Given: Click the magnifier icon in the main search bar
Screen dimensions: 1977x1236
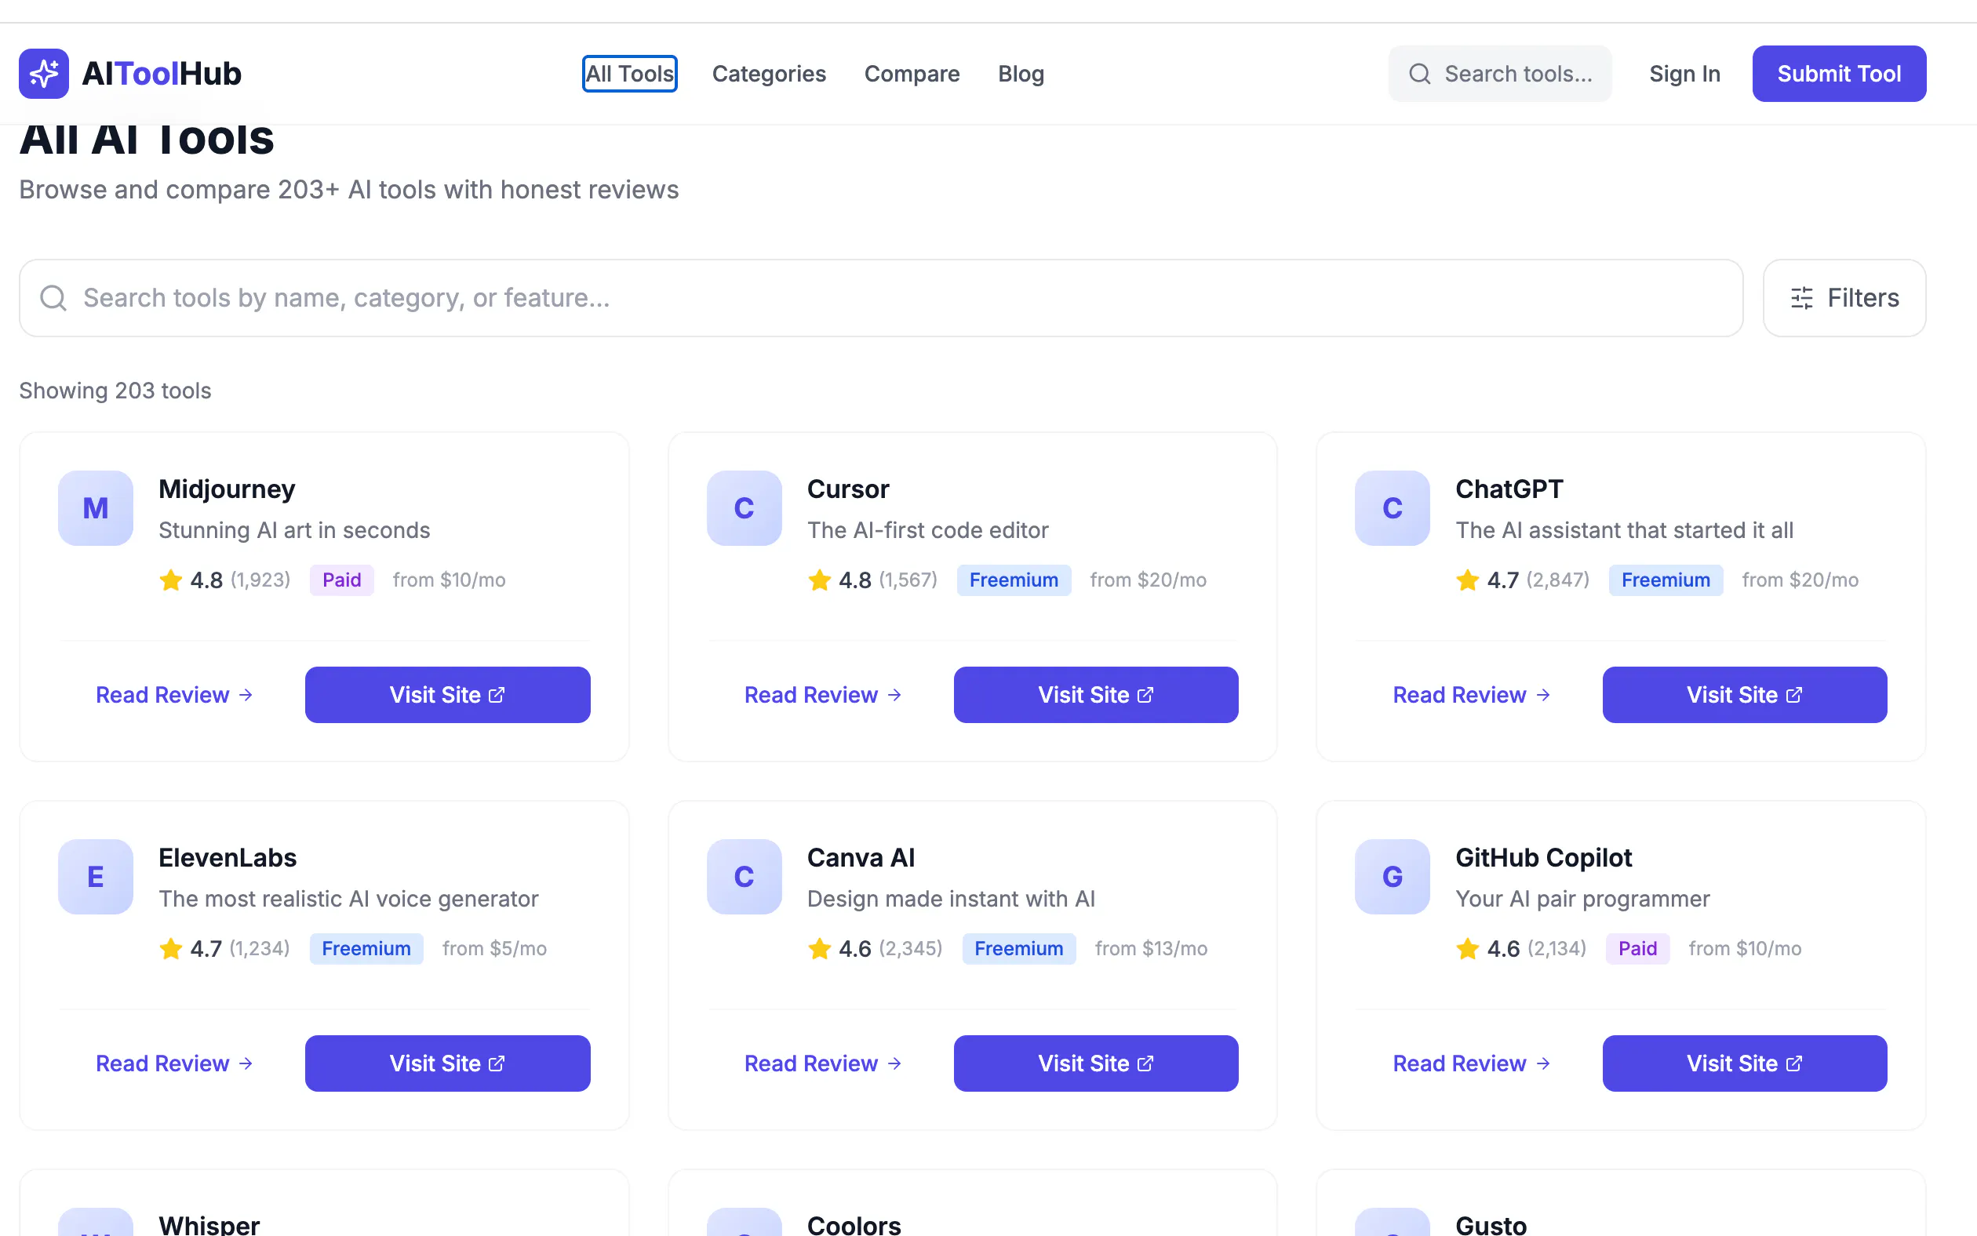Looking at the screenshot, I should [x=53, y=298].
